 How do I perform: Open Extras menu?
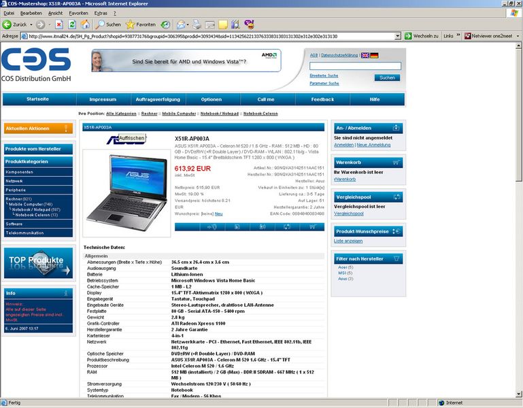point(101,13)
